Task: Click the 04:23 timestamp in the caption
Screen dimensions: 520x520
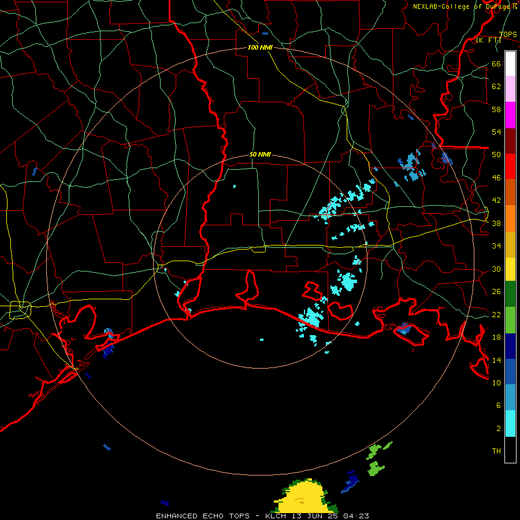Action: [356, 516]
